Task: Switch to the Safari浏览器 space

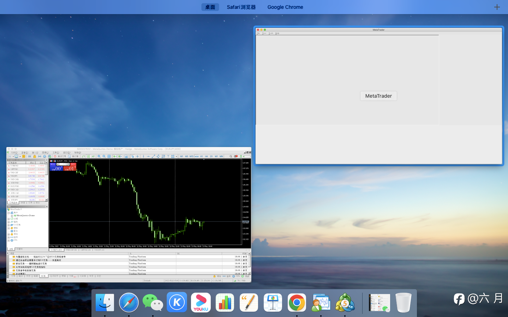Action: tap(241, 7)
